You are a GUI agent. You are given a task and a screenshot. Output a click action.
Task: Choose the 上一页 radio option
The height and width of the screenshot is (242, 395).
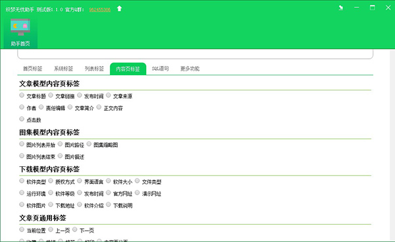pyautogui.click(x=51, y=229)
